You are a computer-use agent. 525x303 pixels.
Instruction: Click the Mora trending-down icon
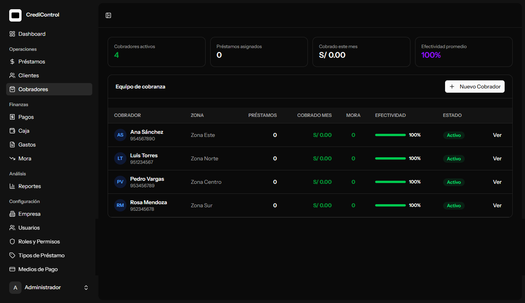pyautogui.click(x=12, y=158)
